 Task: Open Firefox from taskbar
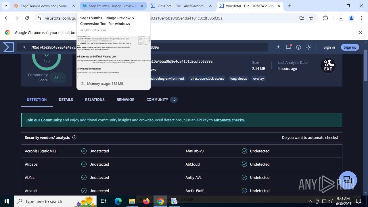[146, 201]
